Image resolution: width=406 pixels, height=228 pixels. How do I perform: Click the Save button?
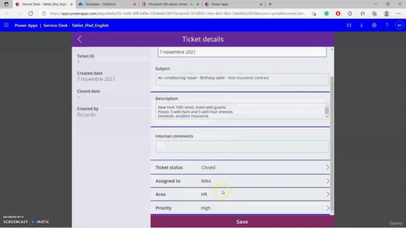pos(242,222)
